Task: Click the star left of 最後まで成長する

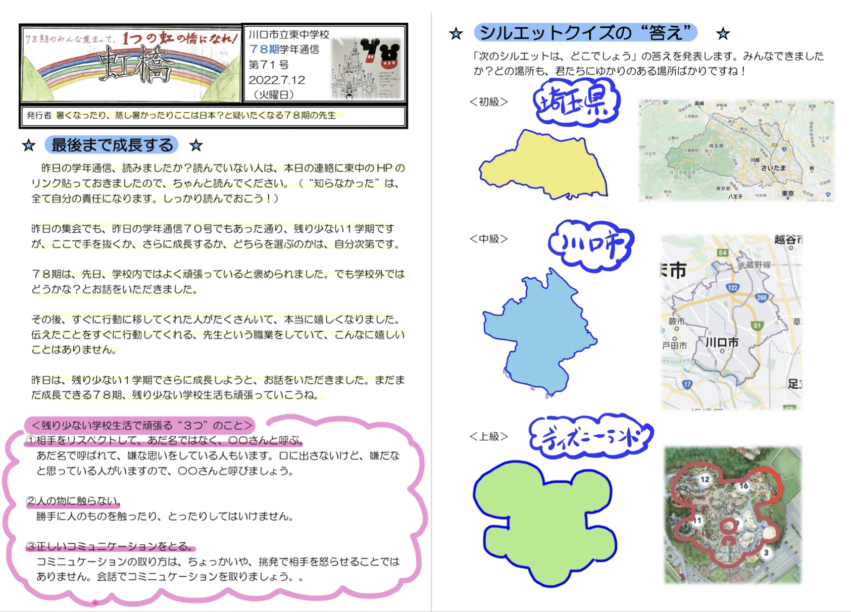Action: (29, 146)
